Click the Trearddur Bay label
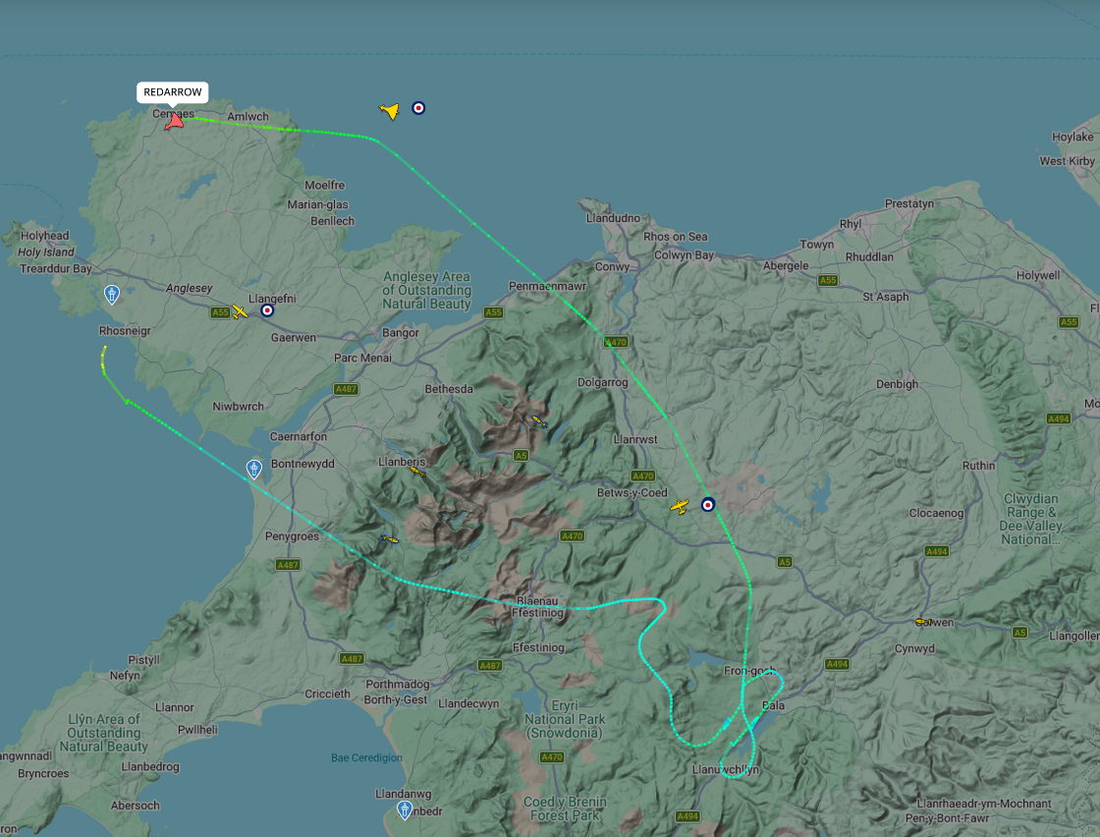Screen dimensions: 1100x837 pos(55,269)
